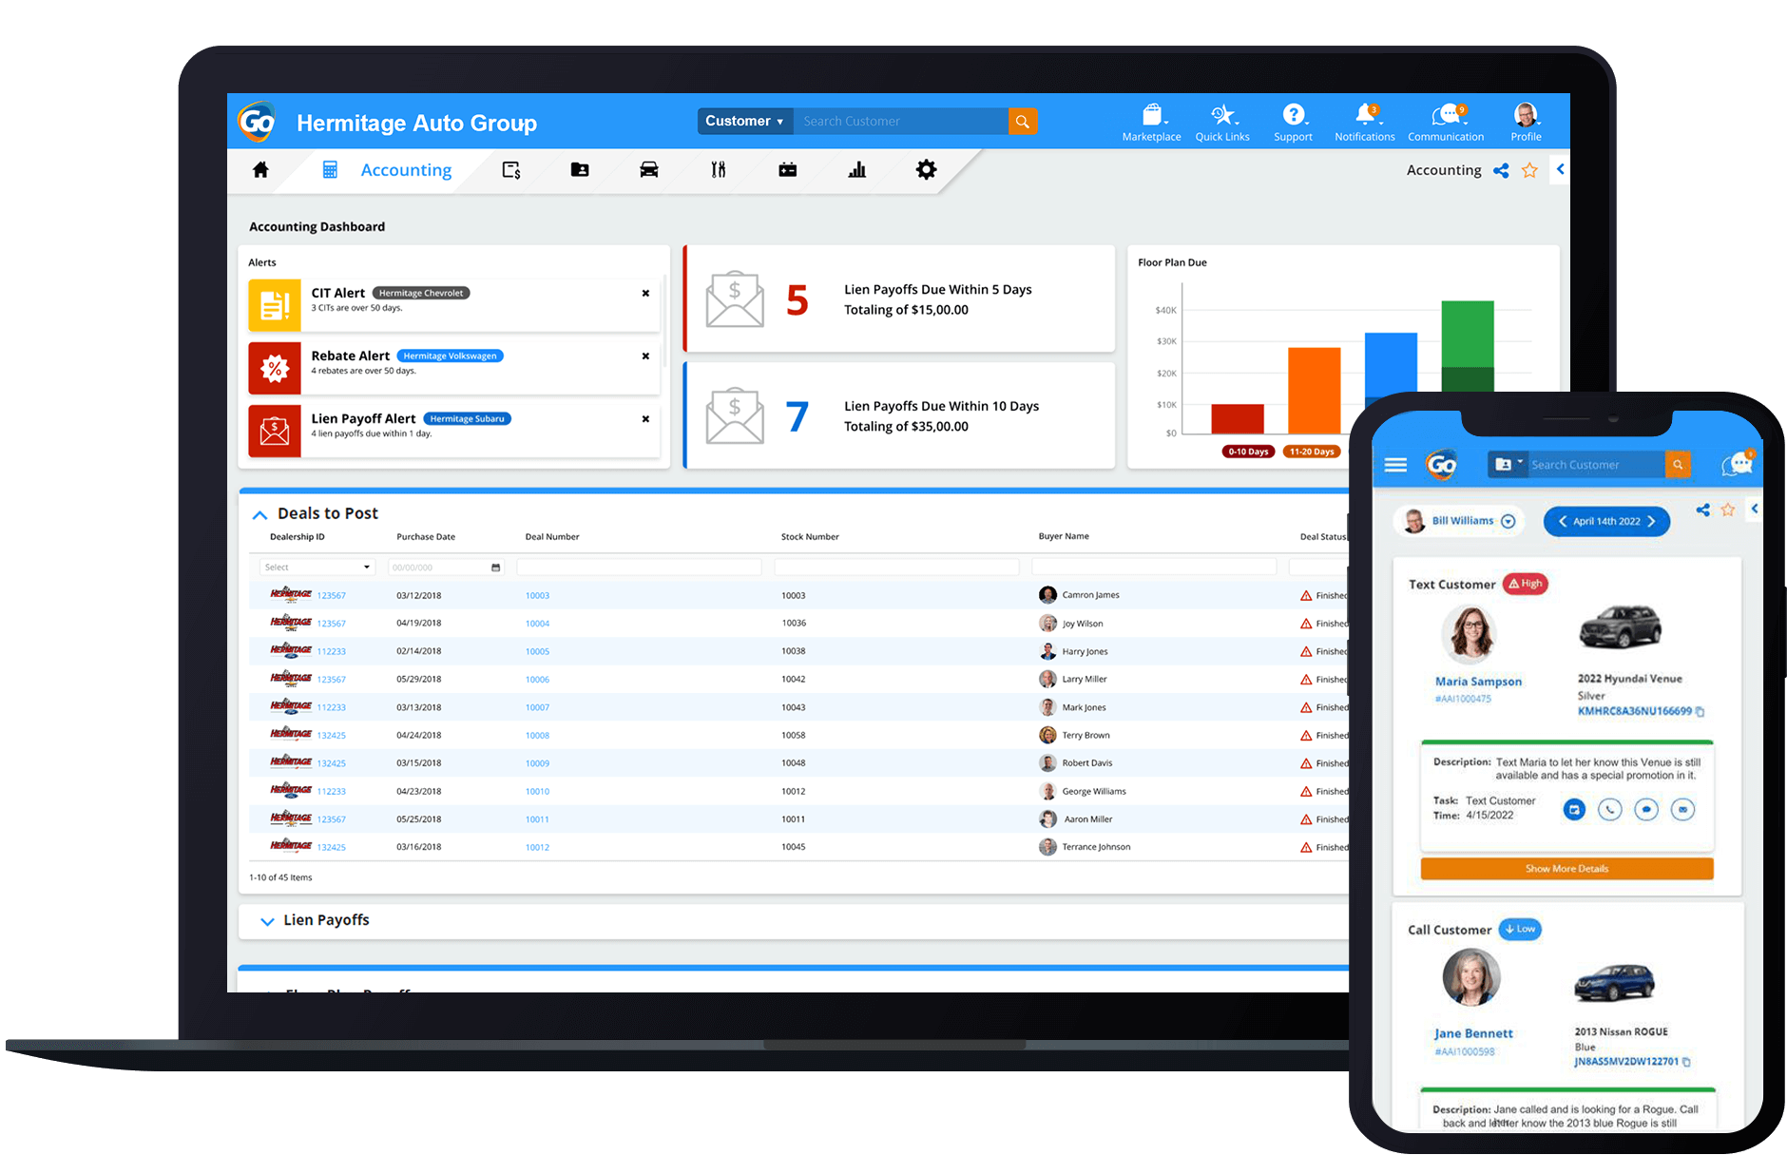Toggle the 11-20 Days chart legend

[1312, 452]
